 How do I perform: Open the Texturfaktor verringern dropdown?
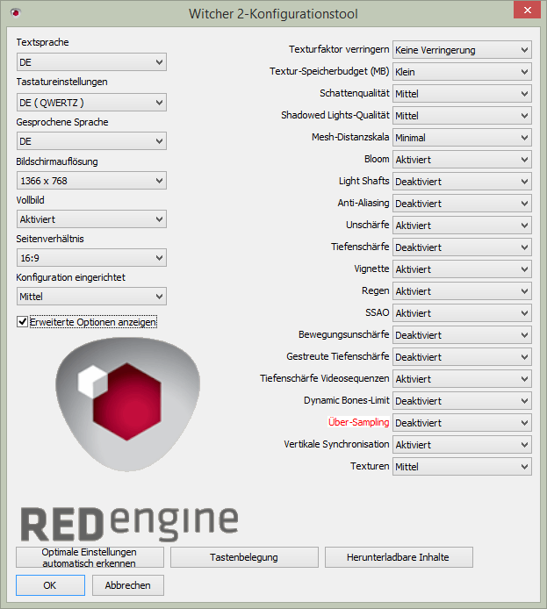(x=462, y=50)
